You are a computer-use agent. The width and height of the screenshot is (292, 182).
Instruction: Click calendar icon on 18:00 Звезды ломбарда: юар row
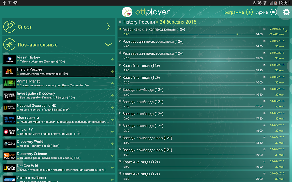(264, 137)
